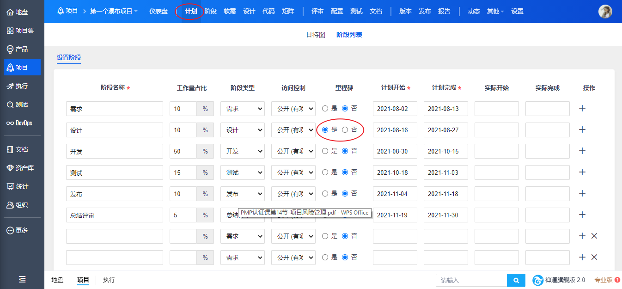Set 设计 stage milestone to 否
The image size is (622, 289).
345,130
